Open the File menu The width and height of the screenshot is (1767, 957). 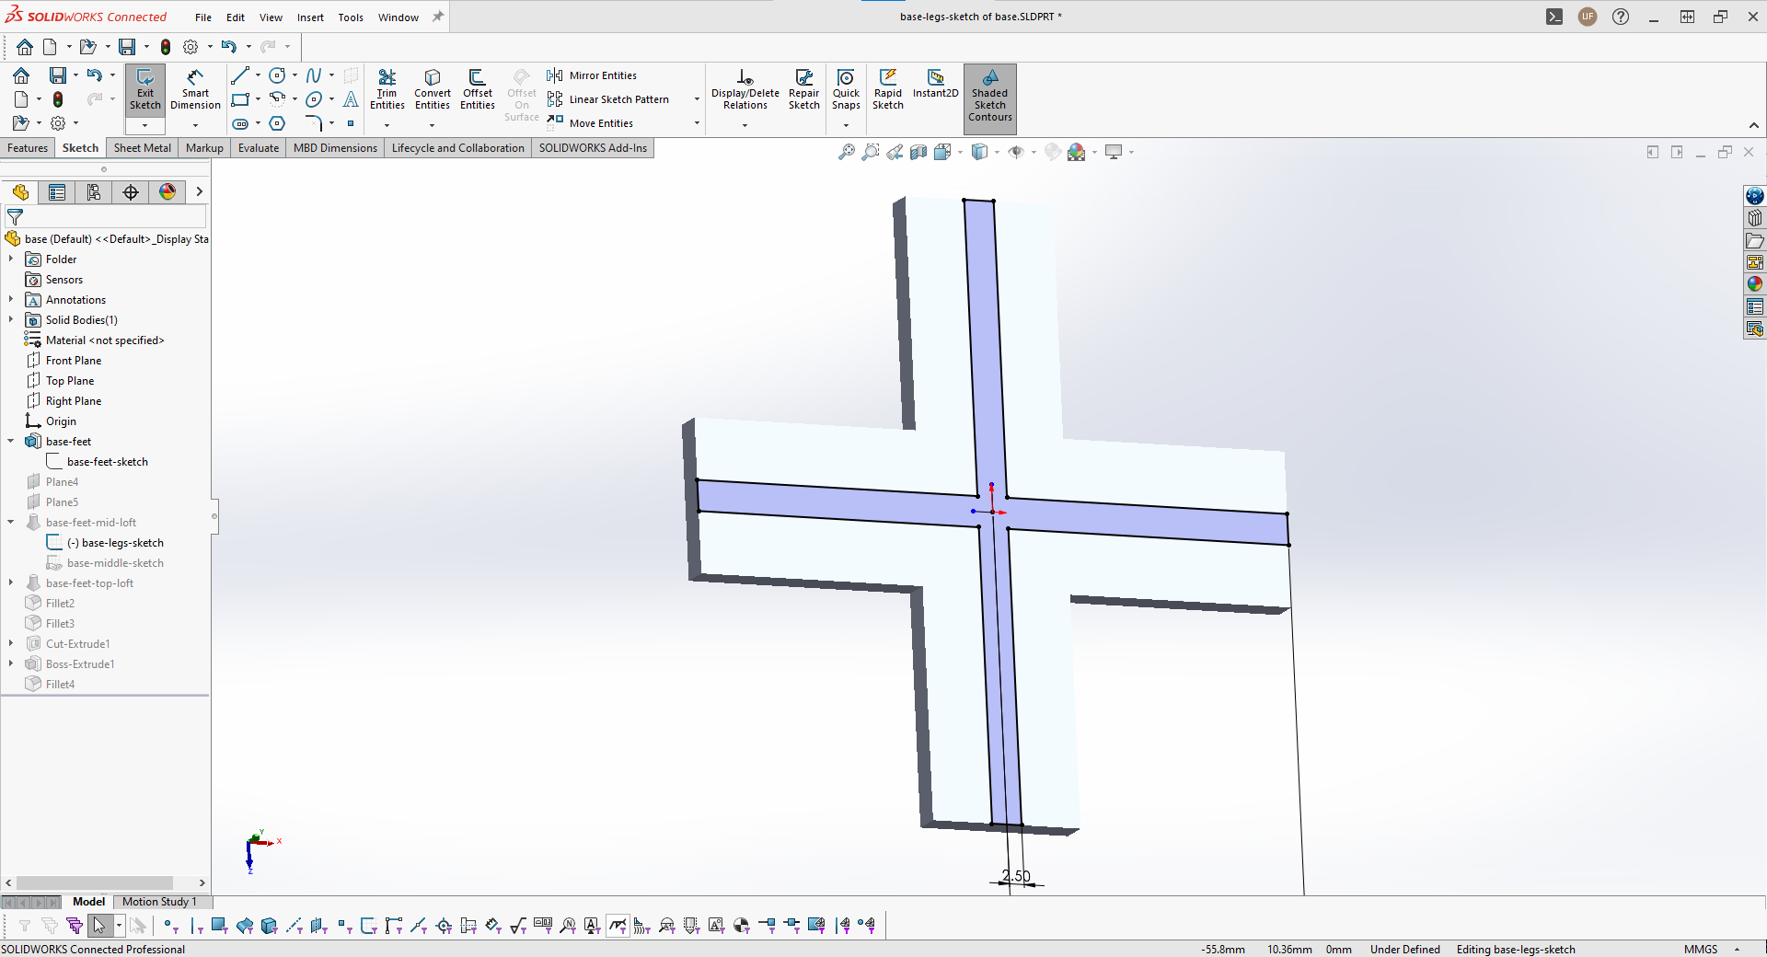(203, 17)
